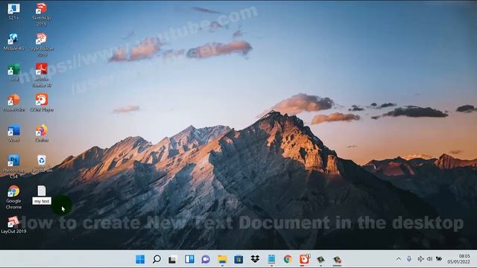Show hidden system tray icons
Screen dimensions: 477x268
pos(399,259)
